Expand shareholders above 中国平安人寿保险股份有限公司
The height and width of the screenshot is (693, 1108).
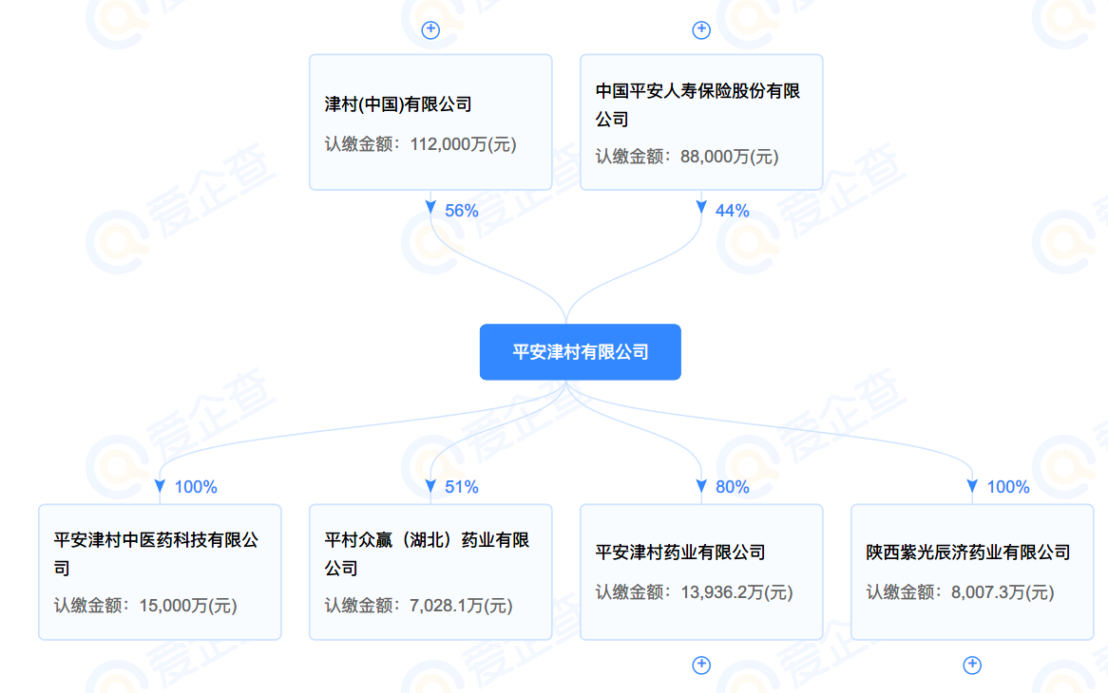pyautogui.click(x=701, y=29)
